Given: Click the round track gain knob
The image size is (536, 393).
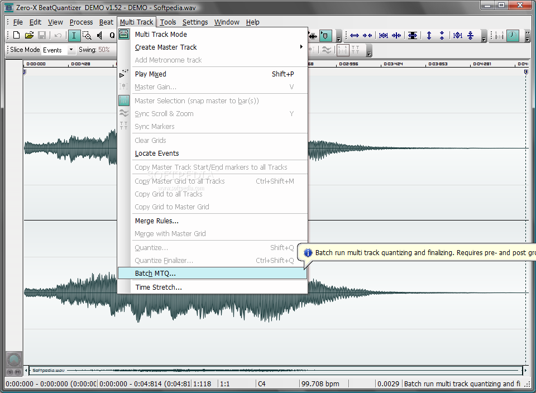Looking at the screenshot, I should 14,360.
